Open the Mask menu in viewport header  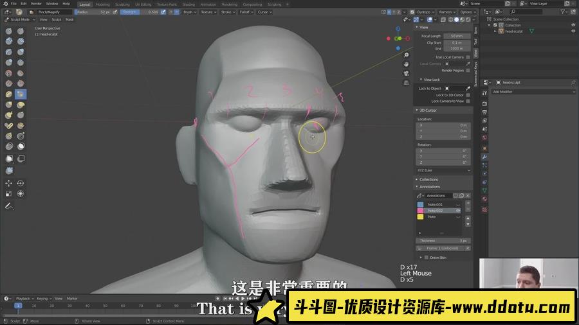coord(69,19)
